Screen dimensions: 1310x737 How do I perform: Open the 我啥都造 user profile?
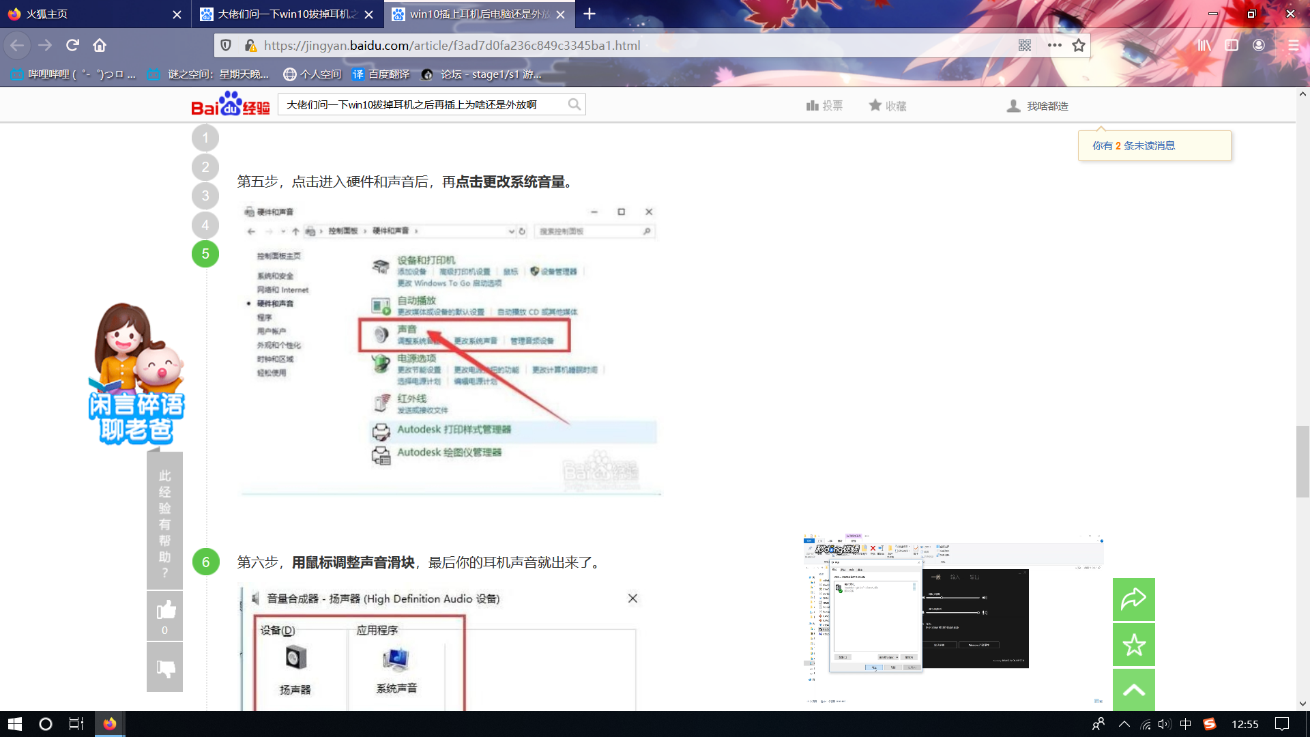[x=1038, y=106]
